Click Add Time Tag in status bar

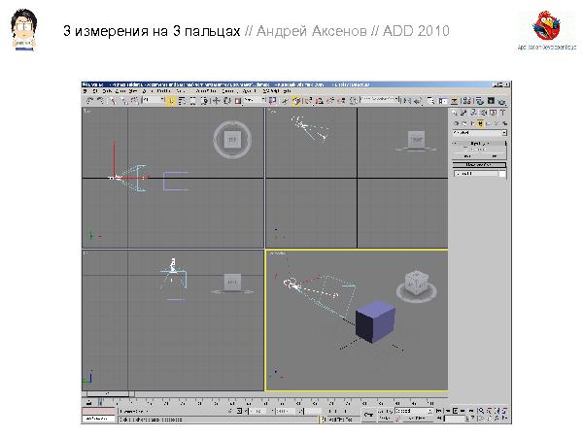pos(340,420)
